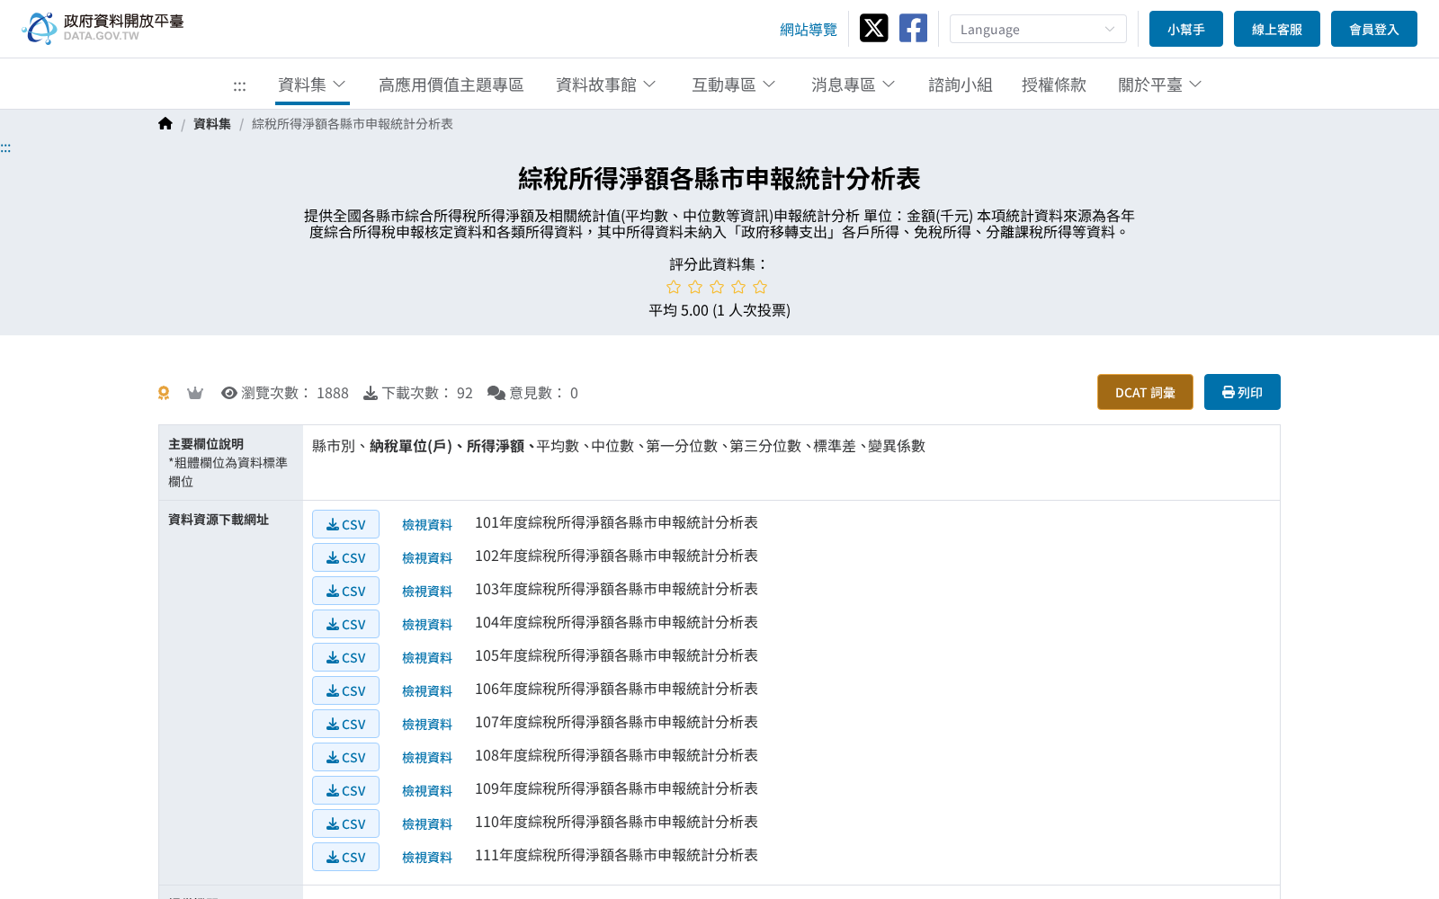
Task: Download CSV for 108年度 dataset
Action: click(x=345, y=757)
